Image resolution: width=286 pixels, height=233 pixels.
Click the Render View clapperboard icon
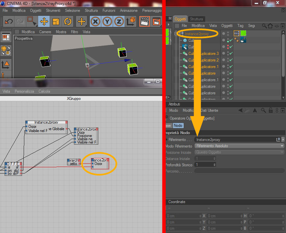[x=145, y=22]
